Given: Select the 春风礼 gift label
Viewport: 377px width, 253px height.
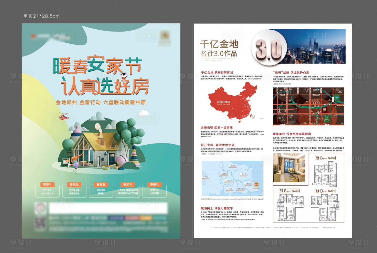Looking at the screenshot, I should pyautogui.click(x=74, y=185).
